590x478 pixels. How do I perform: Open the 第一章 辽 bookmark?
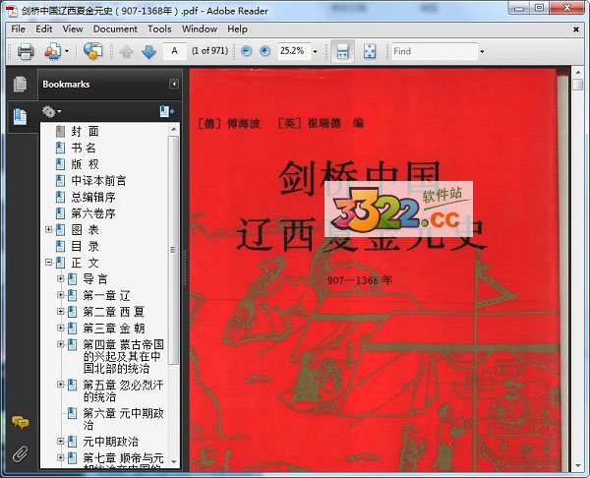tap(106, 295)
